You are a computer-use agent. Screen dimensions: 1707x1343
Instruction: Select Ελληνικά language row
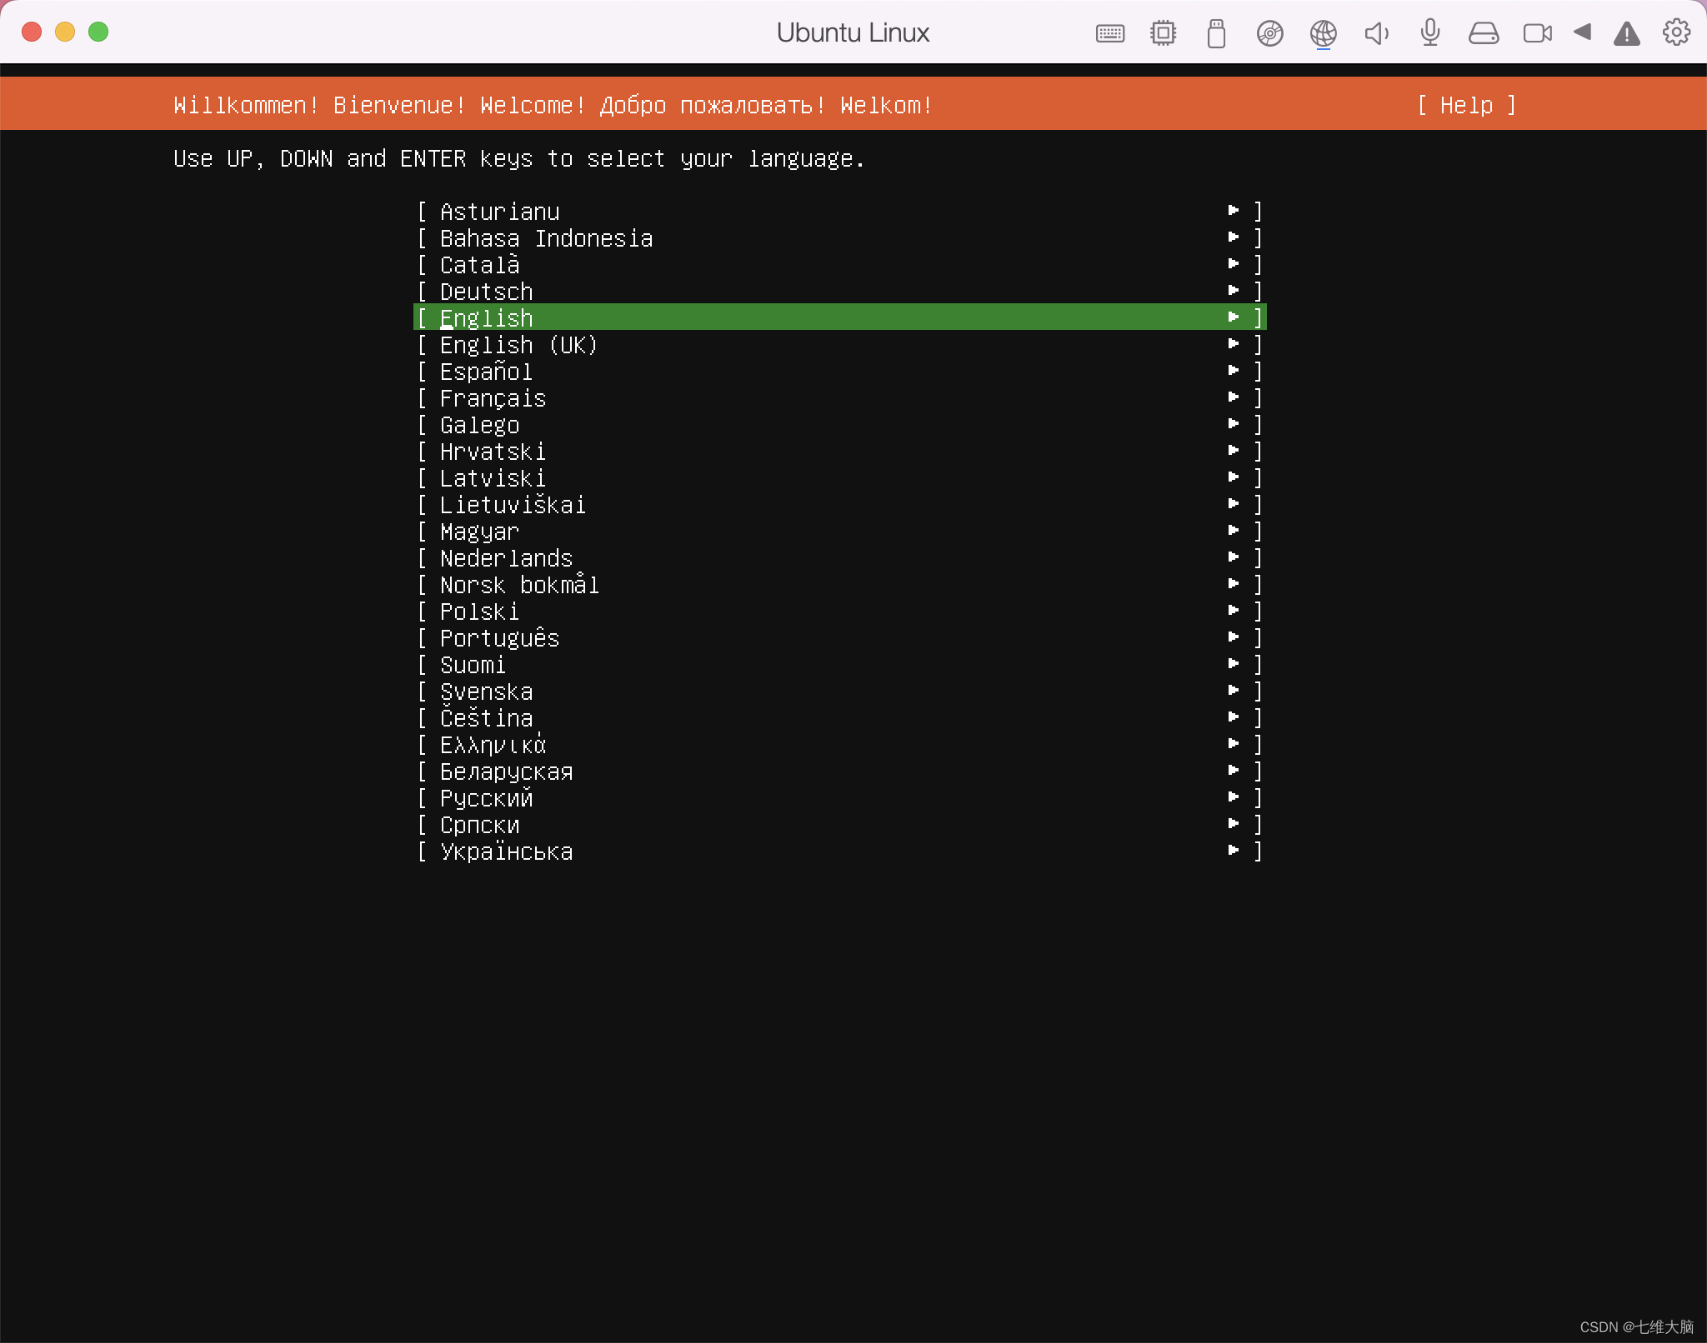click(x=840, y=744)
